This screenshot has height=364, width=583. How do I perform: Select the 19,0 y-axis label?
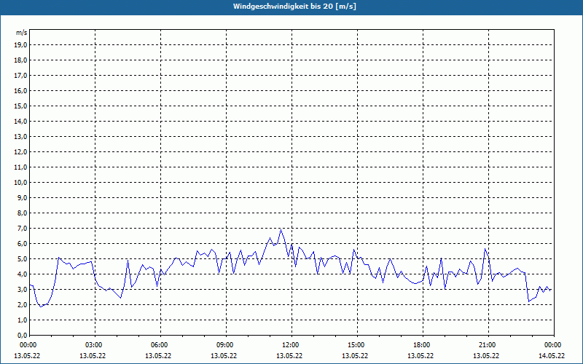(21, 45)
